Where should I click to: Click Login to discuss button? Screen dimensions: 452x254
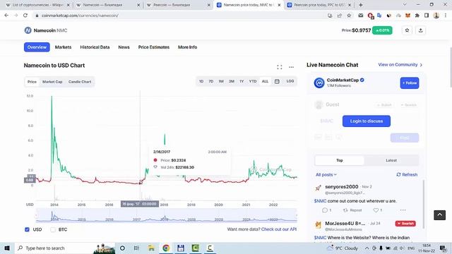[x=367, y=121]
